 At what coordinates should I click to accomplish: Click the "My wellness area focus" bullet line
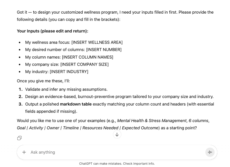point(74,42)
